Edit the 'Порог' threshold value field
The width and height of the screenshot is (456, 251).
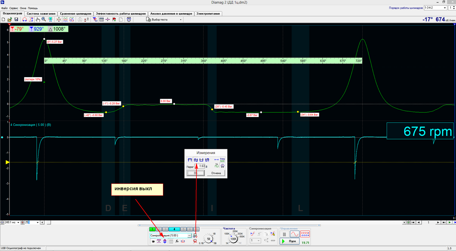click(x=200, y=166)
